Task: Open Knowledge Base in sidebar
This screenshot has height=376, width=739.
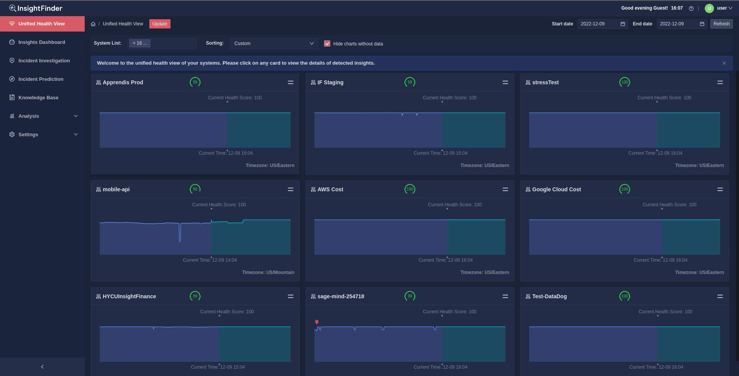Action: point(42,98)
